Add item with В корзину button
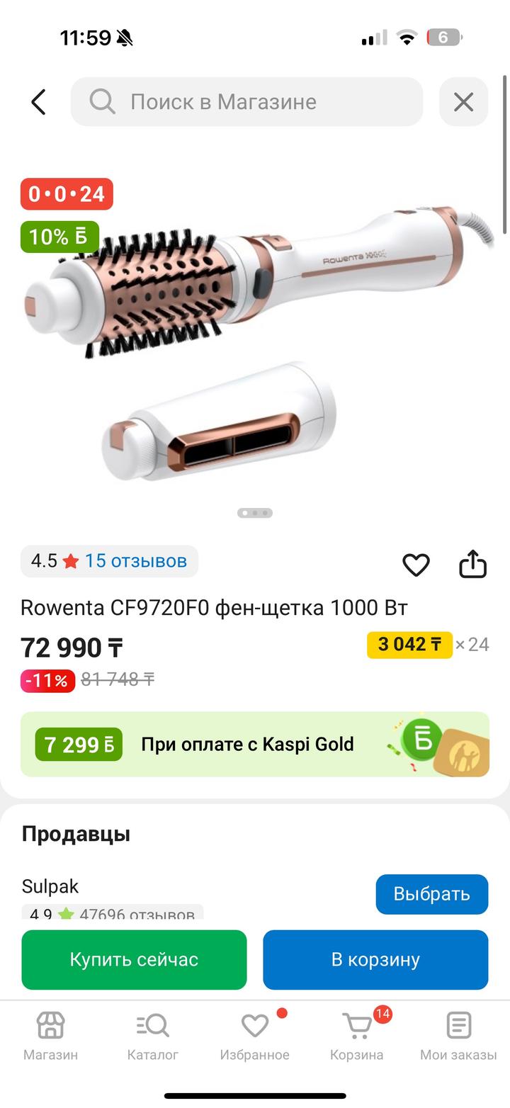The height and width of the screenshot is (1108, 510). coord(375,959)
